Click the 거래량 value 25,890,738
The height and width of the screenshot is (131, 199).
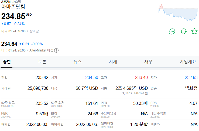[38, 88]
